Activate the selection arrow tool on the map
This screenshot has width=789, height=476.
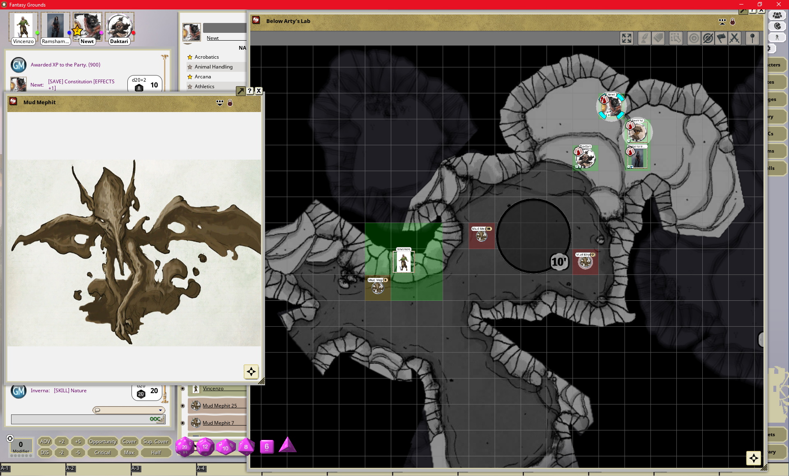pyautogui.click(x=676, y=38)
